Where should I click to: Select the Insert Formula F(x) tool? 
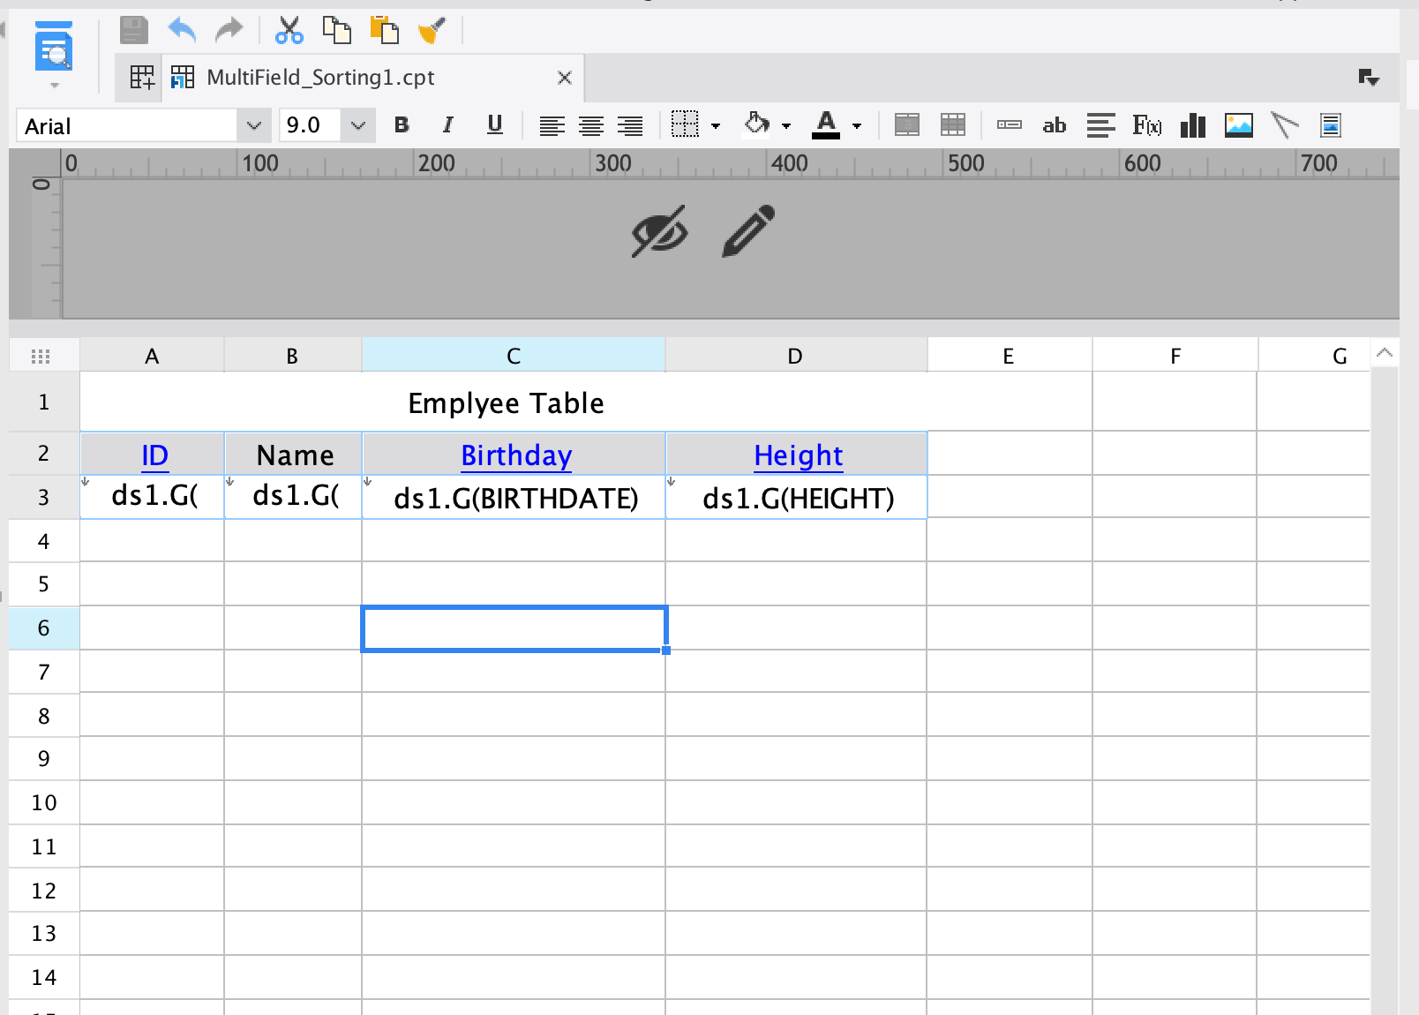[1146, 125]
